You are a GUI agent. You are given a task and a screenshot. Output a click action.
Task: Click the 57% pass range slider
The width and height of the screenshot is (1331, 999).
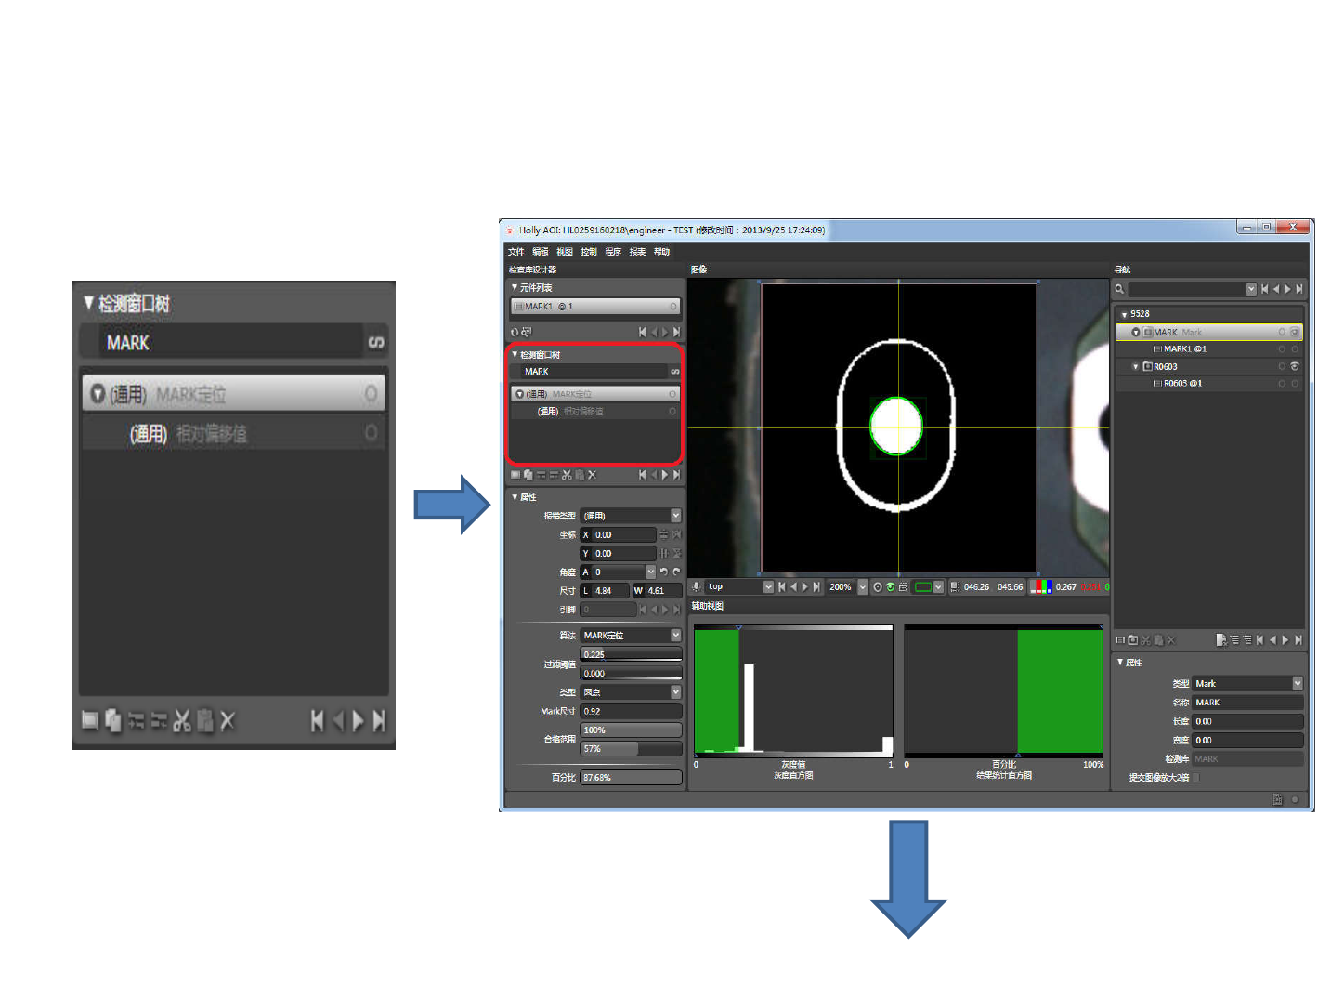pyautogui.click(x=631, y=749)
